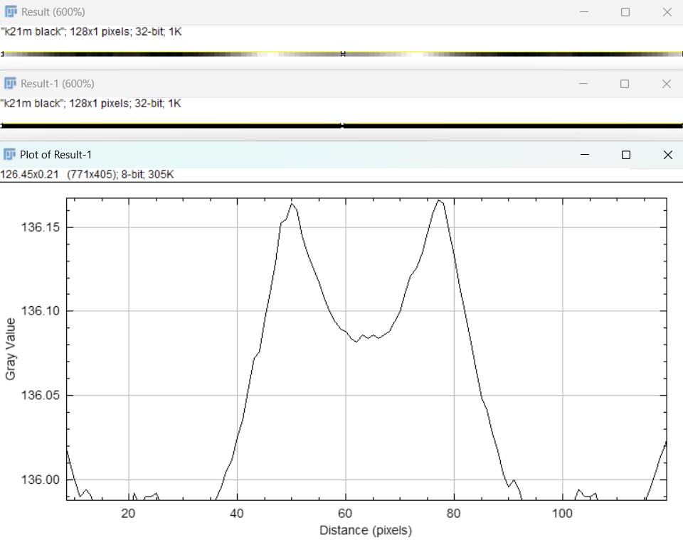Close the Result (600%) window

pos(667,12)
